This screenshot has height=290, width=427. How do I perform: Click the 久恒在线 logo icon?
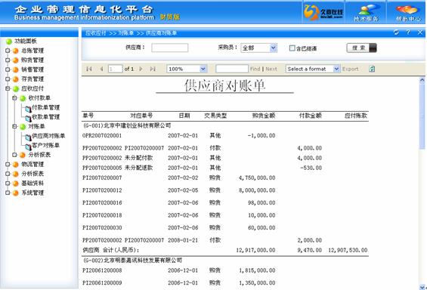[x=323, y=12]
